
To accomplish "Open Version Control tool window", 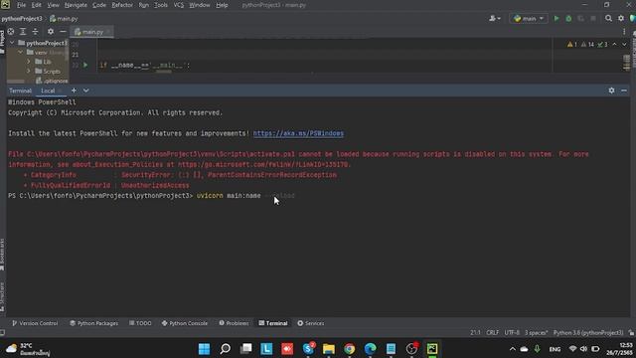I will pyautogui.click(x=35, y=323).
